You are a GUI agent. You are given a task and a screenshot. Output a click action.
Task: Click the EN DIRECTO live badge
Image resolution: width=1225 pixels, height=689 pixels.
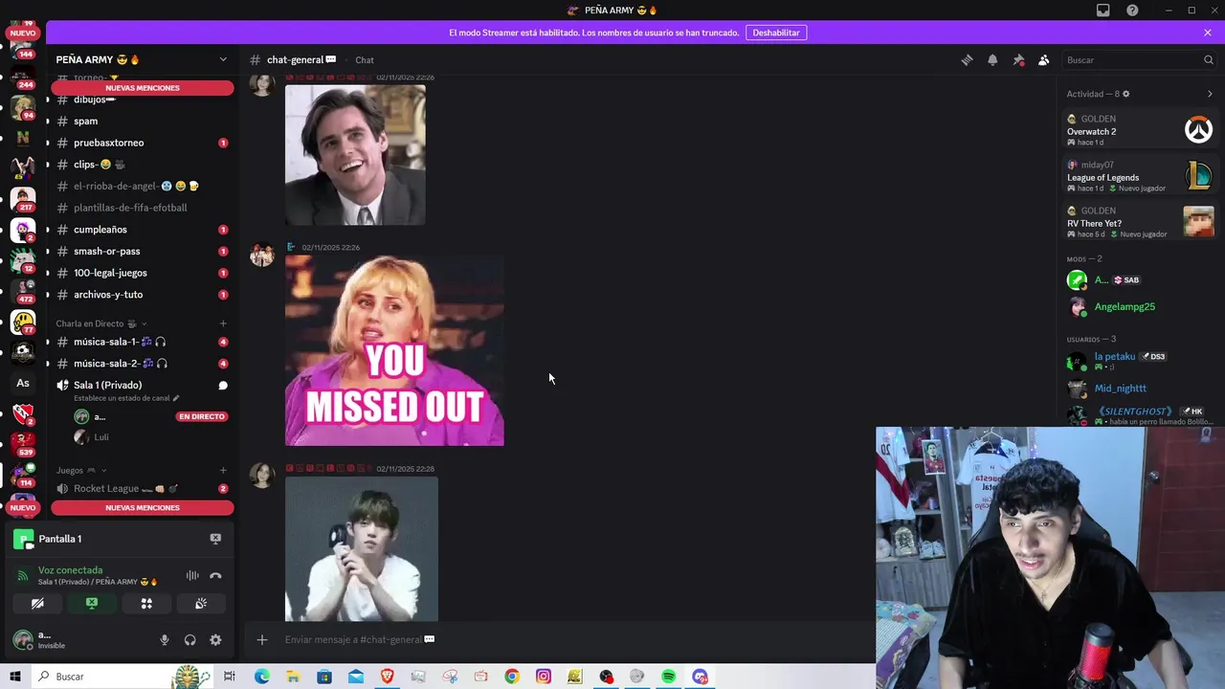pos(202,416)
